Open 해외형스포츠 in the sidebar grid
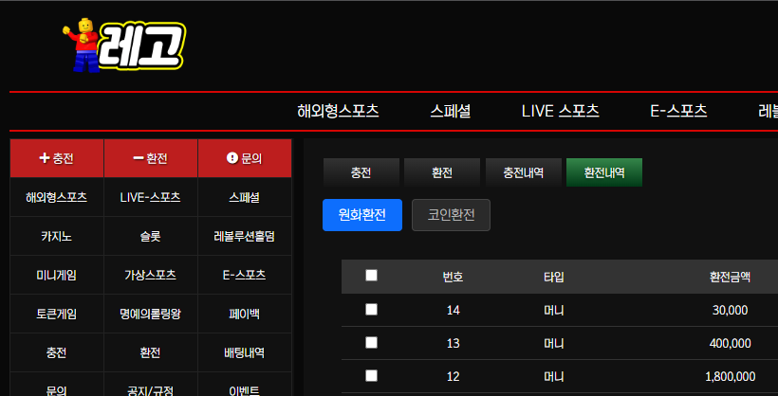Image resolution: width=778 pixels, height=396 pixels. (x=57, y=197)
